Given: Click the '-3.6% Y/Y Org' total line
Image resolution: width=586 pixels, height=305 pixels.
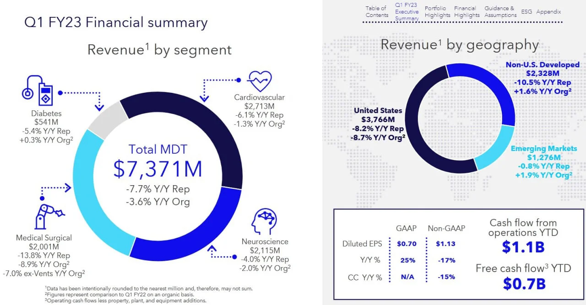Looking at the screenshot, I should (x=157, y=202).
